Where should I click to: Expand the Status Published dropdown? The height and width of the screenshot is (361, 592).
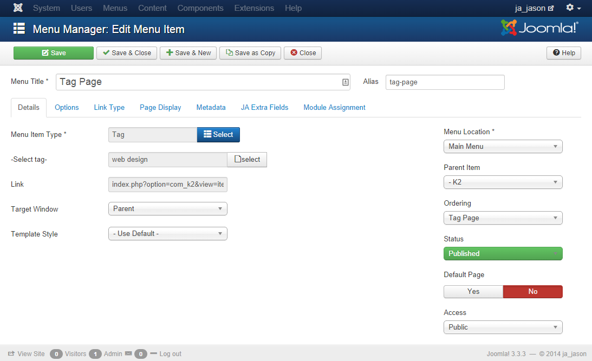(x=503, y=254)
